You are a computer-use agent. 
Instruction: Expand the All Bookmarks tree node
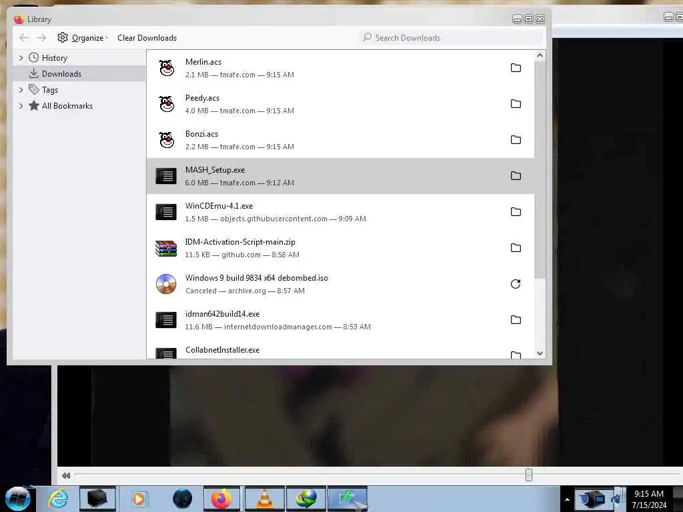click(x=21, y=106)
